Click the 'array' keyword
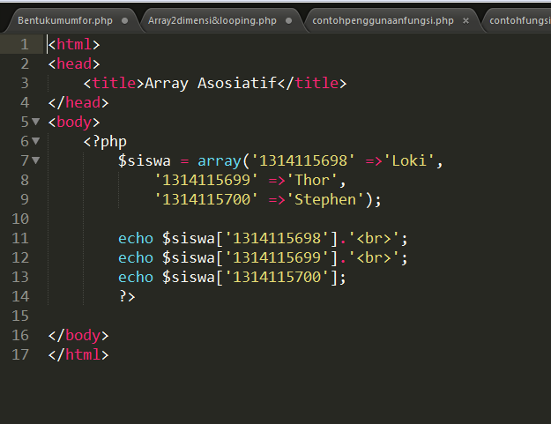The height and width of the screenshot is (424, 551). [x=220, y=161]
